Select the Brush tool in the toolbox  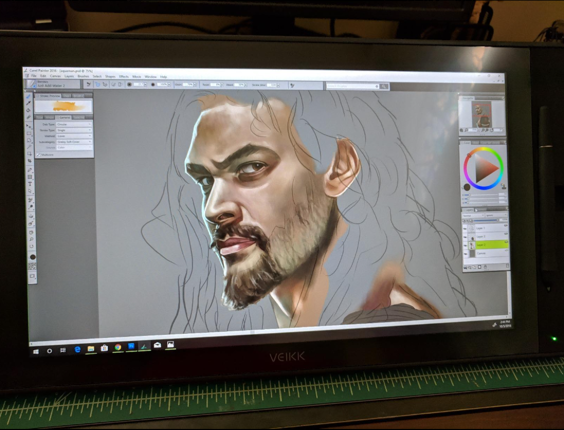point(28,96)
